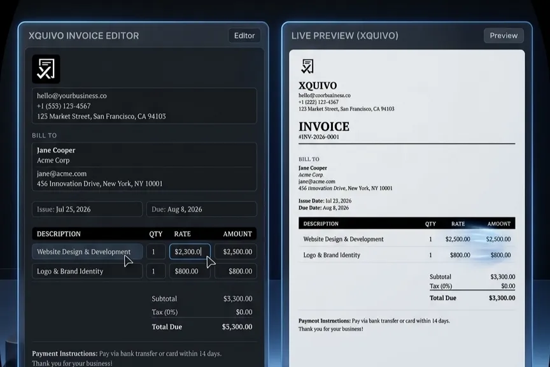Click the editor Total Due value $5,300.00
The width and height of the screenshot is (550, 367).
click(237, 327)
